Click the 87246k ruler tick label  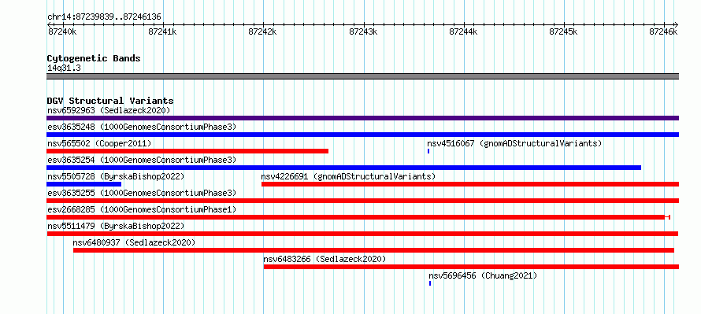(663, 31)
